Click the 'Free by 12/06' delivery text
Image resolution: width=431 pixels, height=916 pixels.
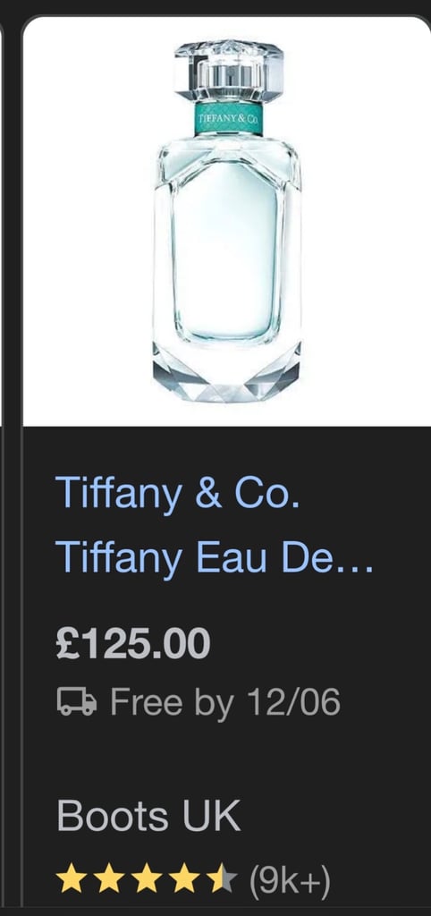pos(224,701)
